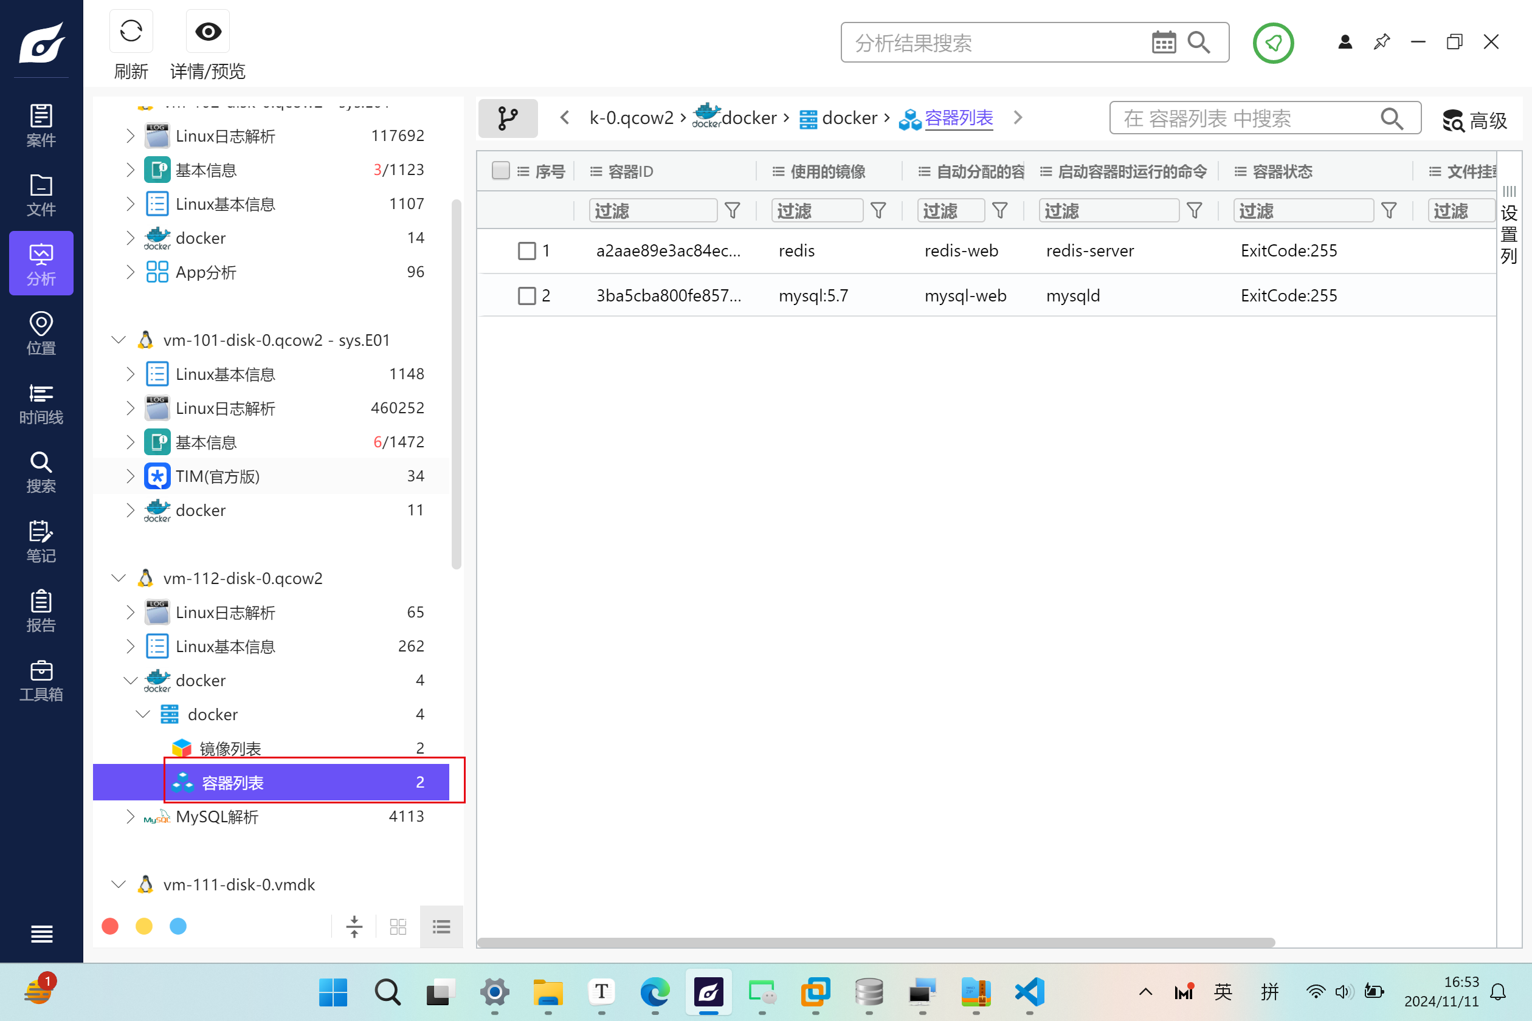The image size is (1532, 1021).
Task: Expand Linux日志解析 with 460252 entries
Action: coord(130,408)
